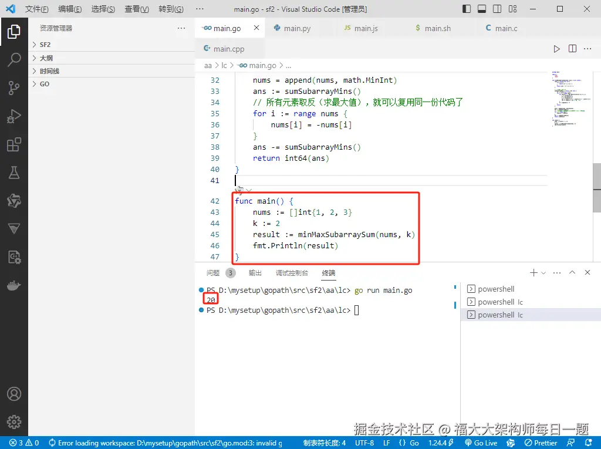Click the lc breadcrumb segment
The height and width of the screenshot is (449, 601).
(x=224, y=65)
